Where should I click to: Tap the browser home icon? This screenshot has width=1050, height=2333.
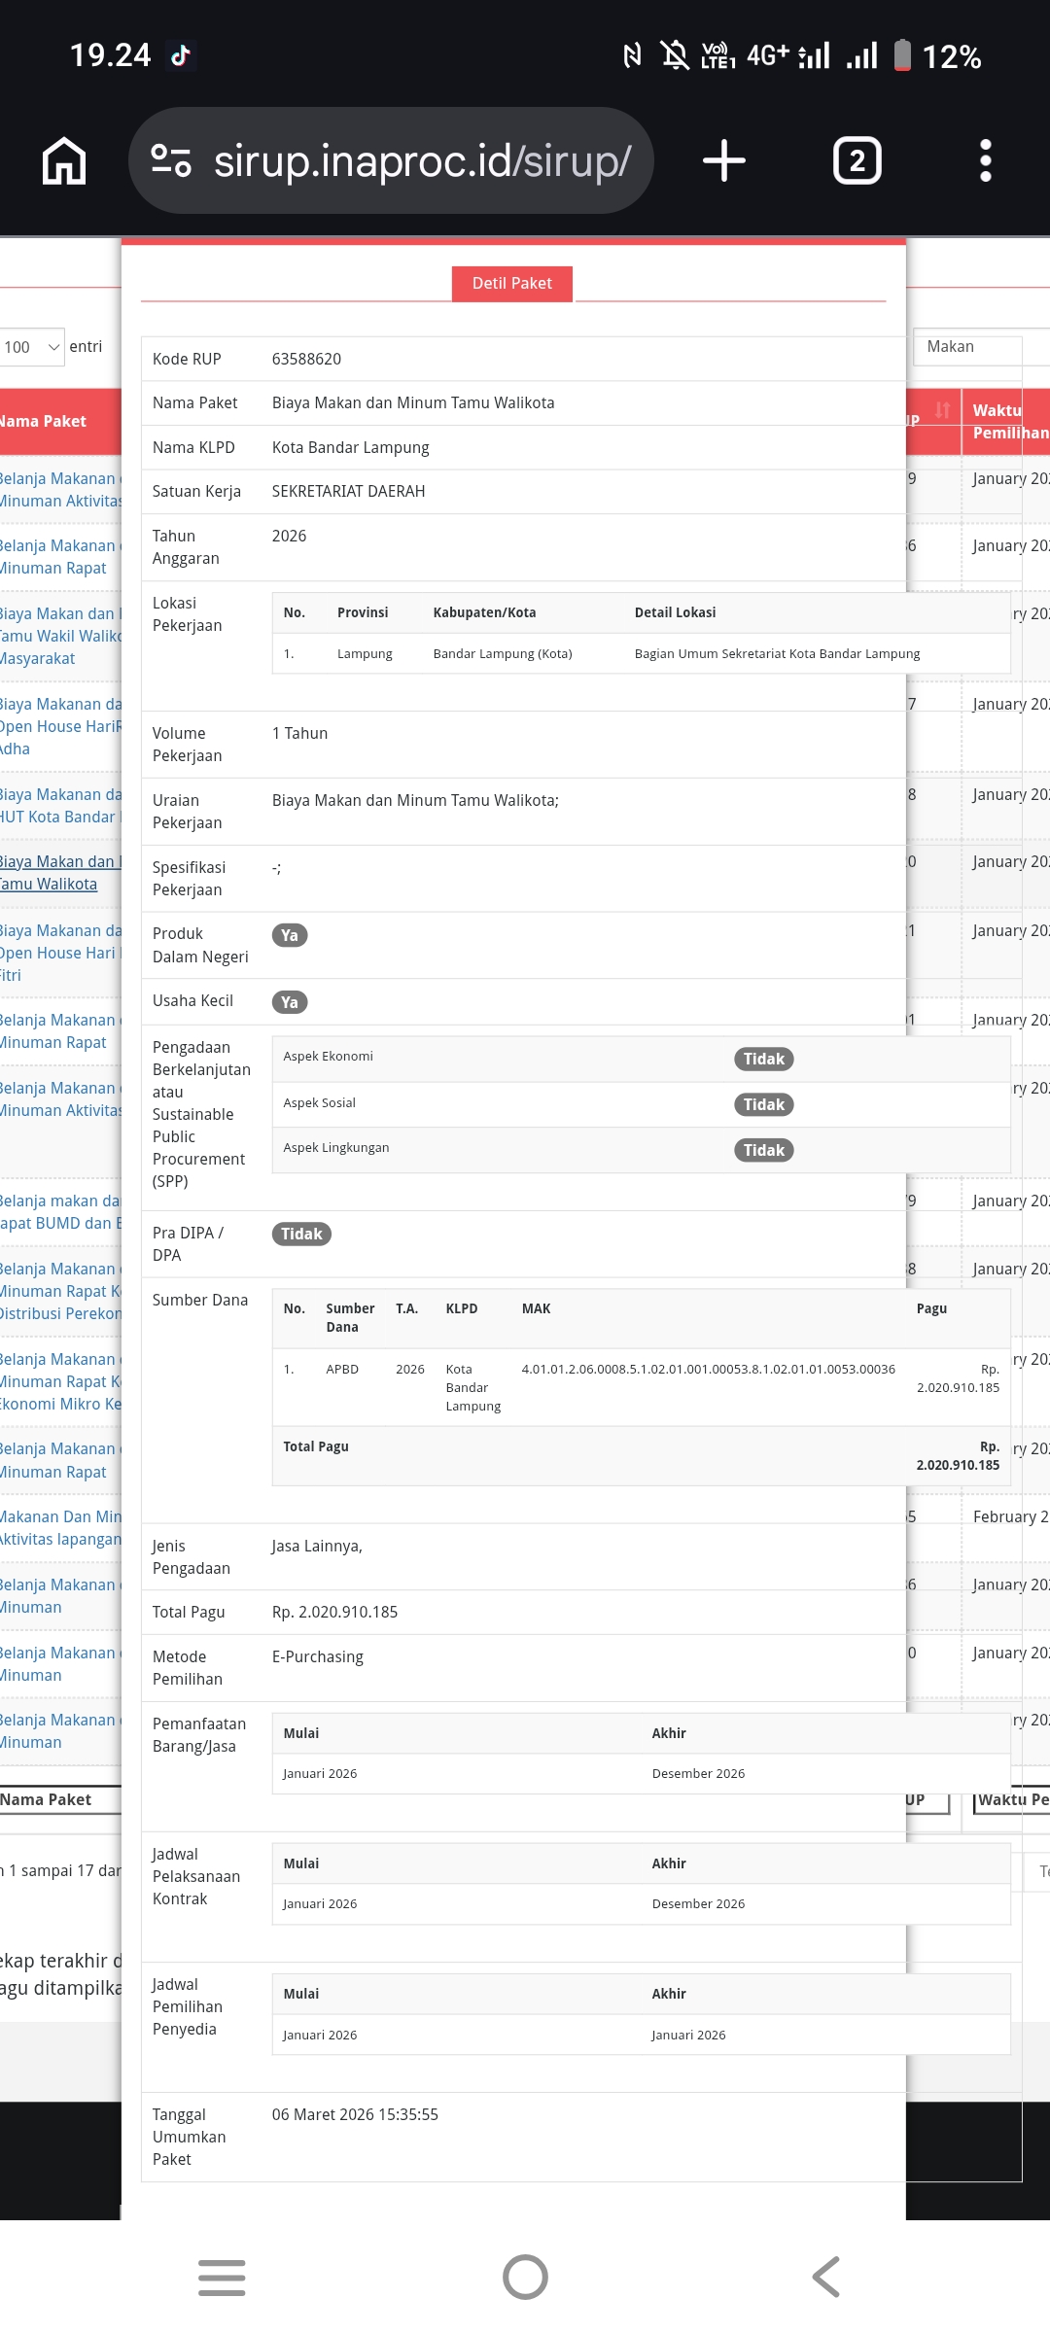[x=64, y=160]
